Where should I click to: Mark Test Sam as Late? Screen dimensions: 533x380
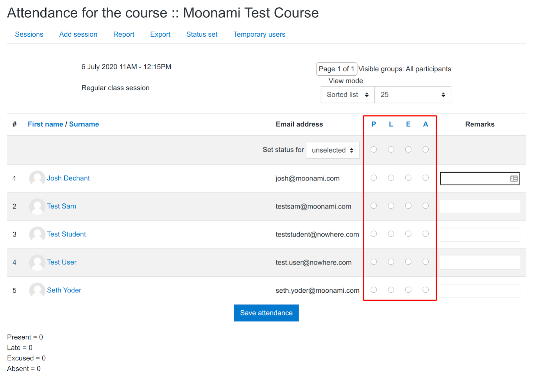click(x=391, y=206)
